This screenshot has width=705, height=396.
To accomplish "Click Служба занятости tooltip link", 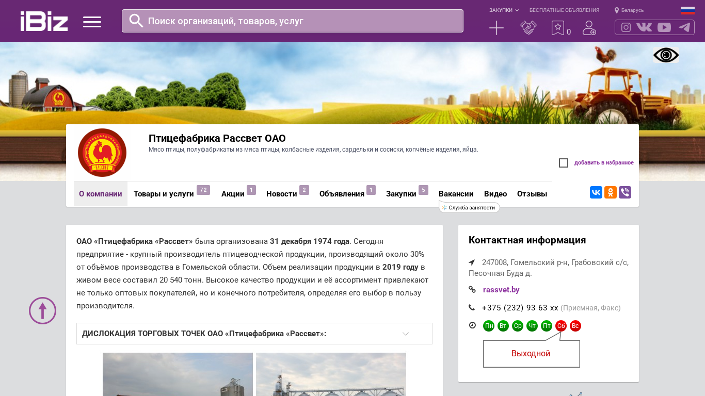I will click(x=469, y=208).
